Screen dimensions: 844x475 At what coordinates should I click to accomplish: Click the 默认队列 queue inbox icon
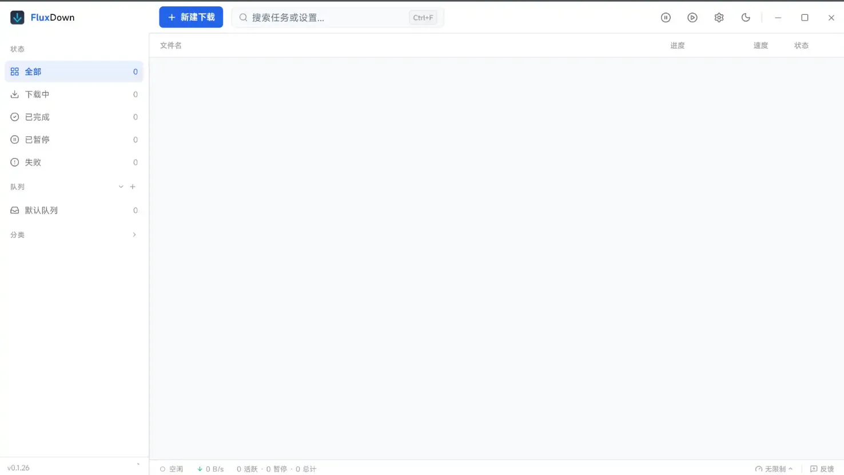pos(14,210)
